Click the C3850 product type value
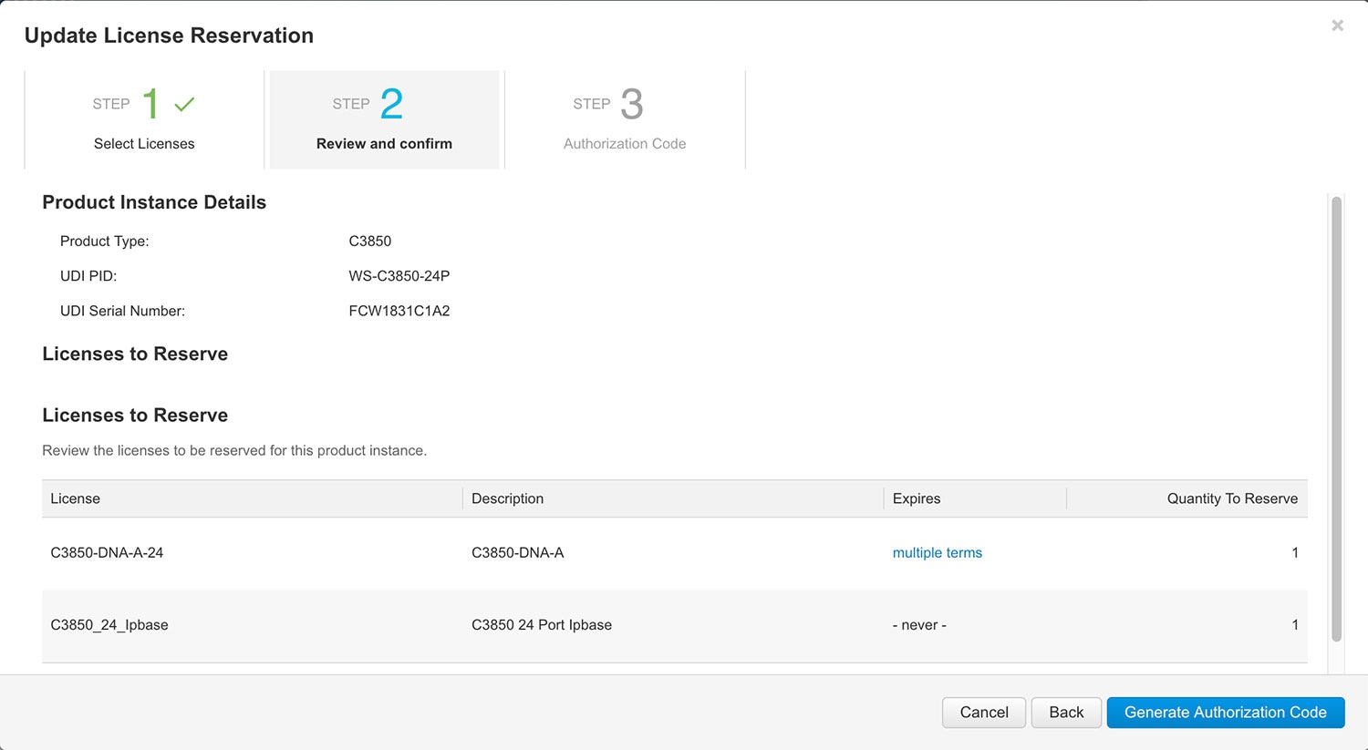The height and width of the screenshot is (750, 1368). click(369, 241)
